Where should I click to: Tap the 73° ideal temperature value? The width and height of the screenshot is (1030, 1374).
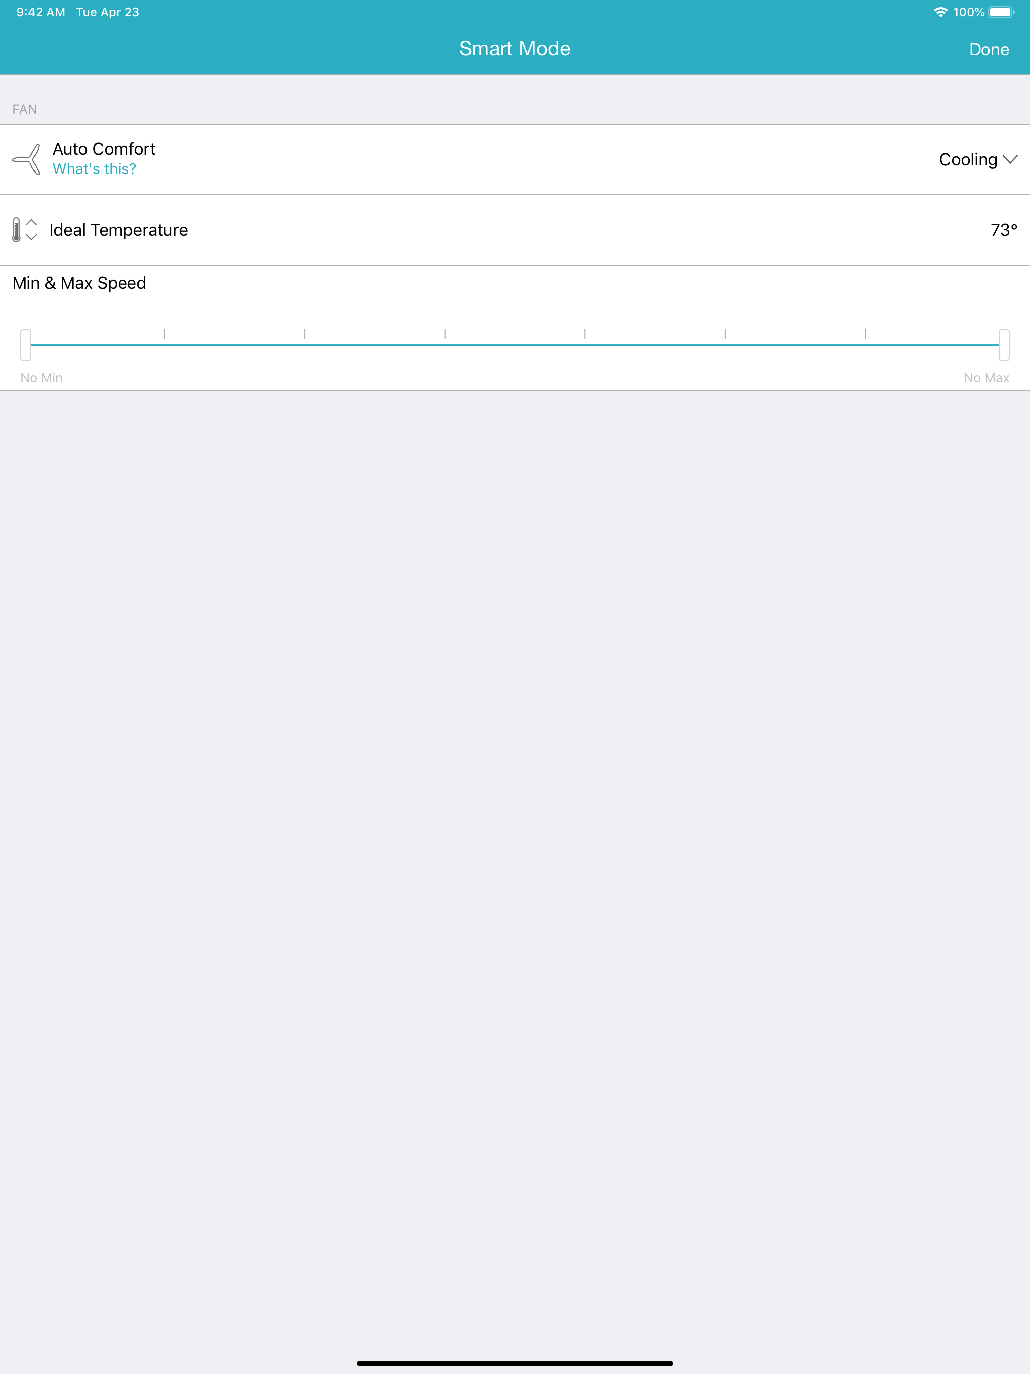[x=1004, y=230]
